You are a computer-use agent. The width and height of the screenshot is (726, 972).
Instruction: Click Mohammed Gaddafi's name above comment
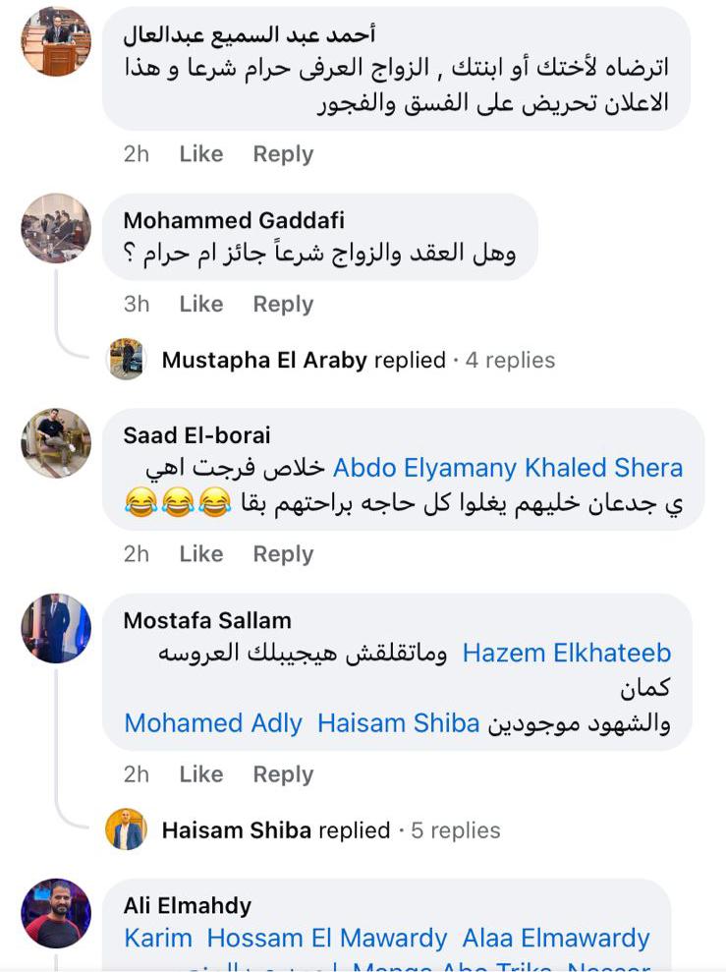(x=234, y=219)
